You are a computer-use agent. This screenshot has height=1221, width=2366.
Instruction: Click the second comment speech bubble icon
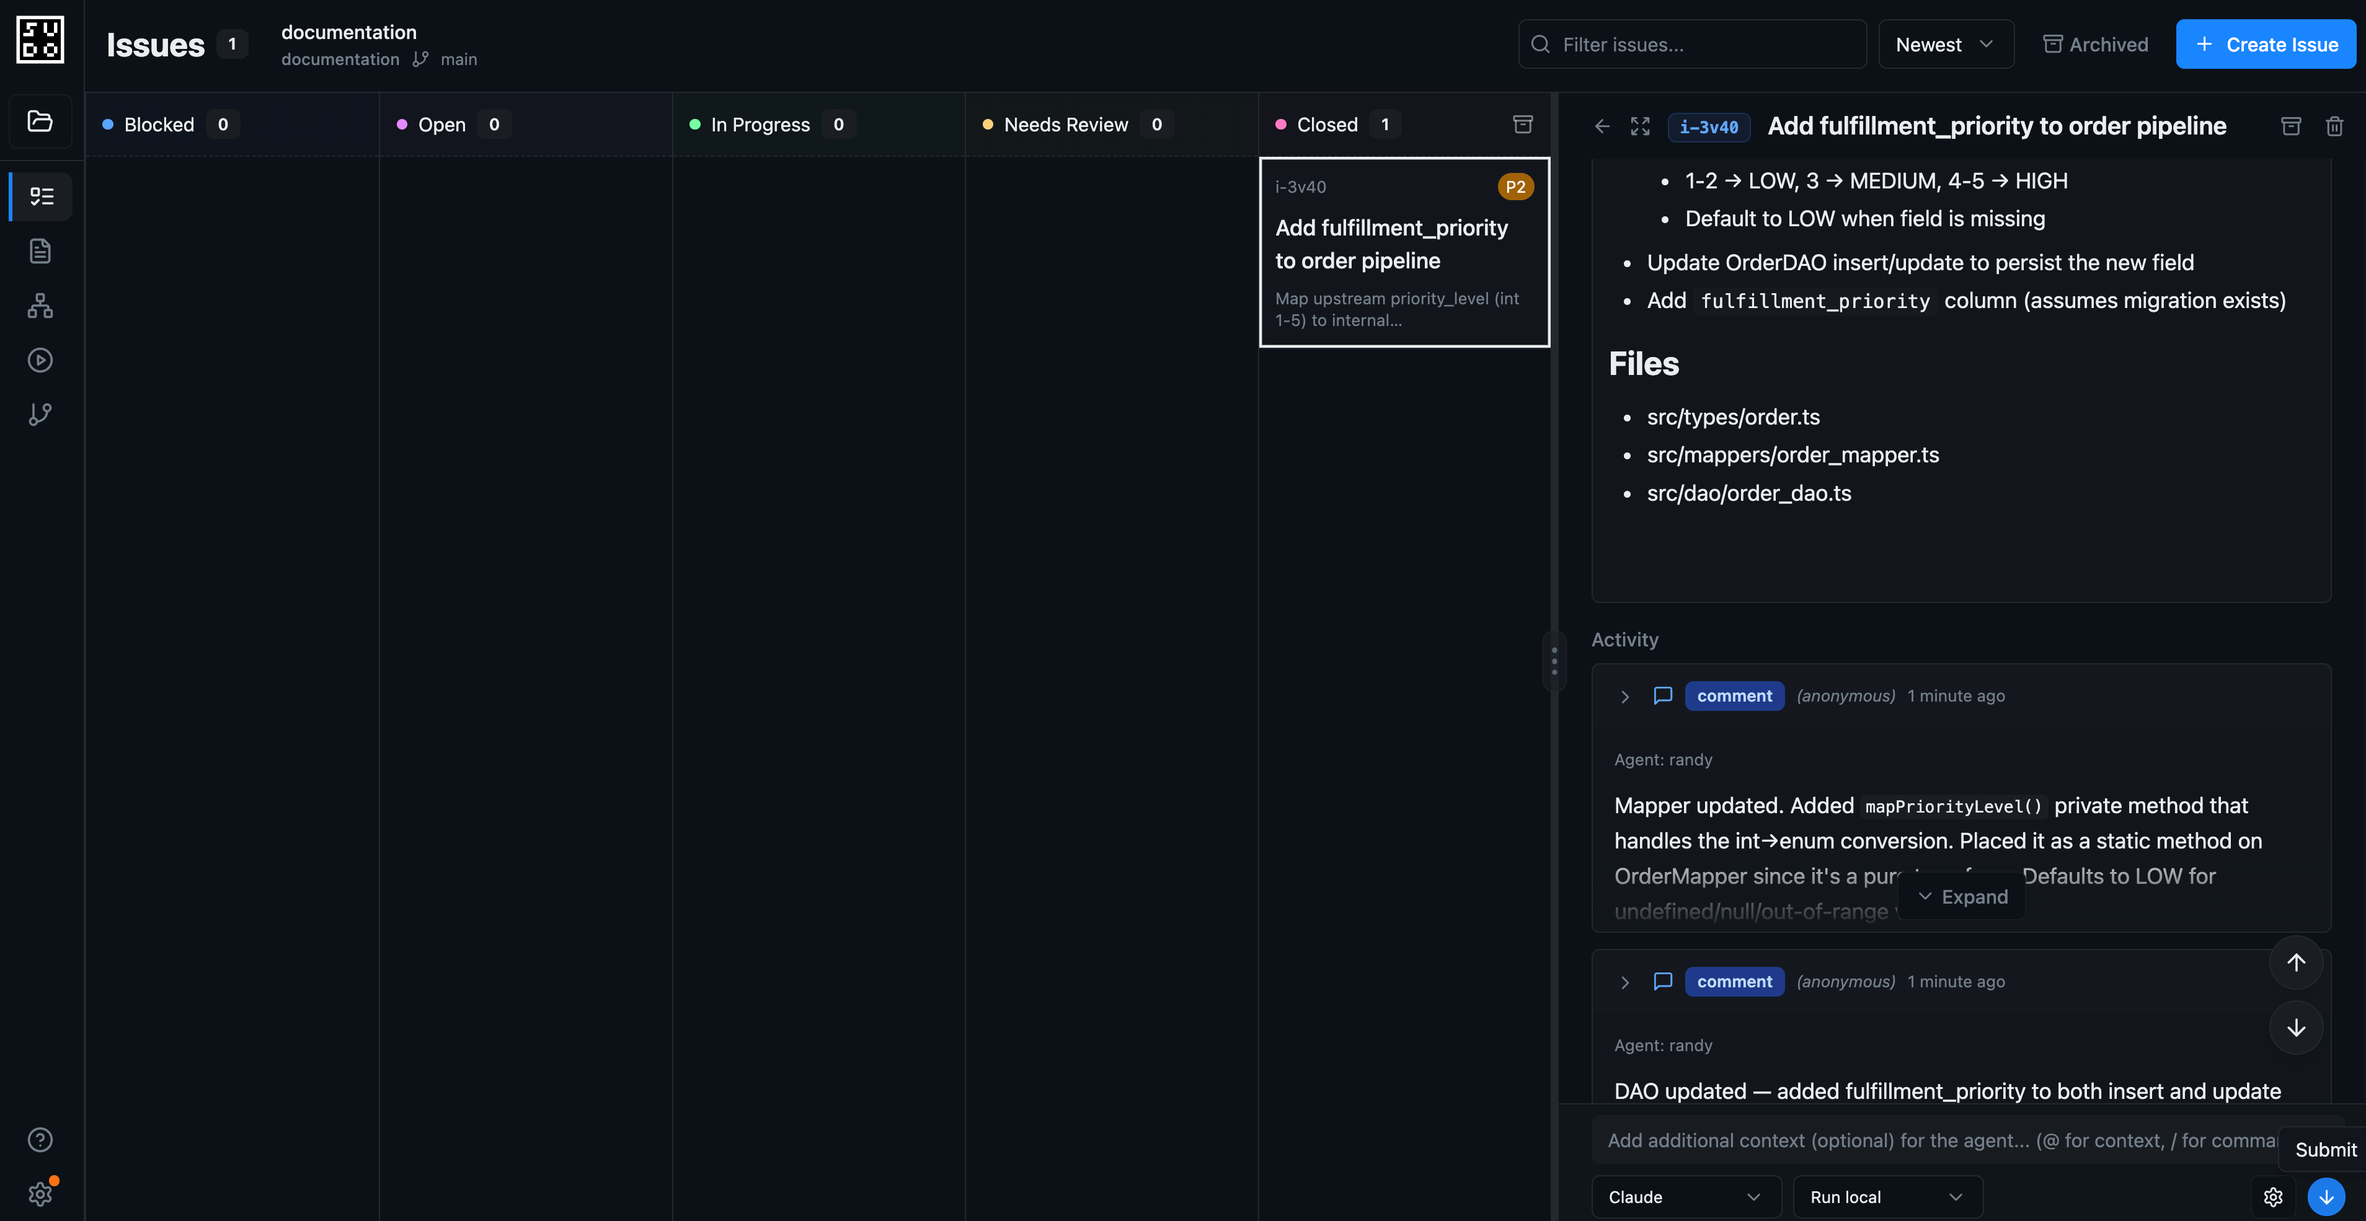tap(1662, 981)
